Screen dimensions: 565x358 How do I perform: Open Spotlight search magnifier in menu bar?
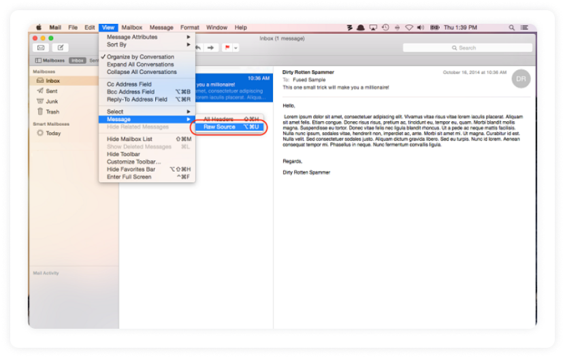(x=511, y=27)
